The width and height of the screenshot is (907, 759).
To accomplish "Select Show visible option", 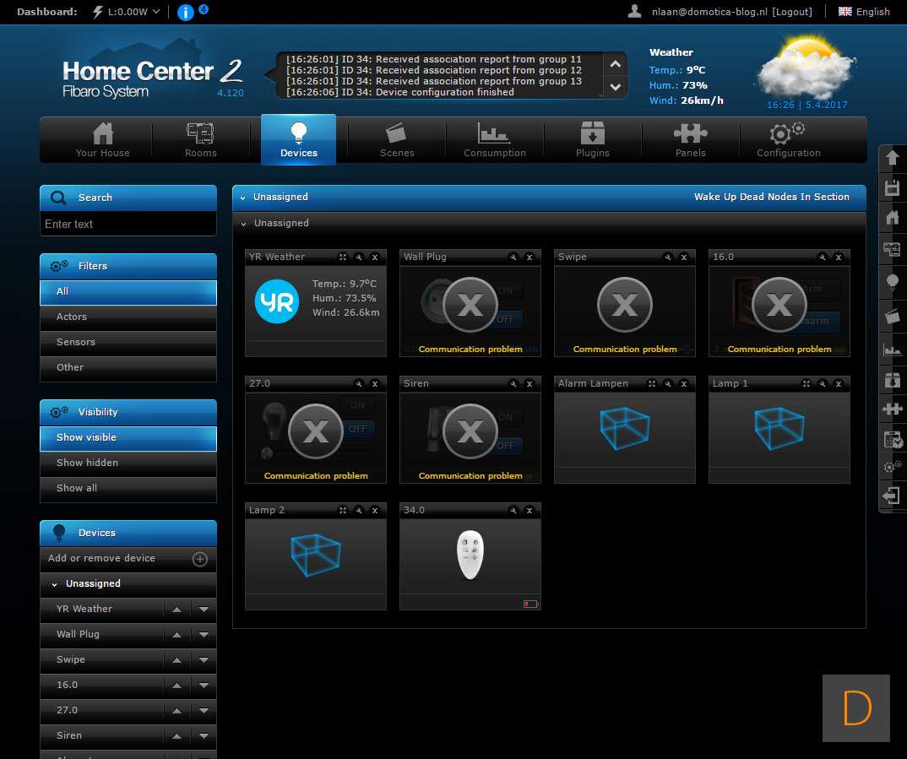I will 128,438.
